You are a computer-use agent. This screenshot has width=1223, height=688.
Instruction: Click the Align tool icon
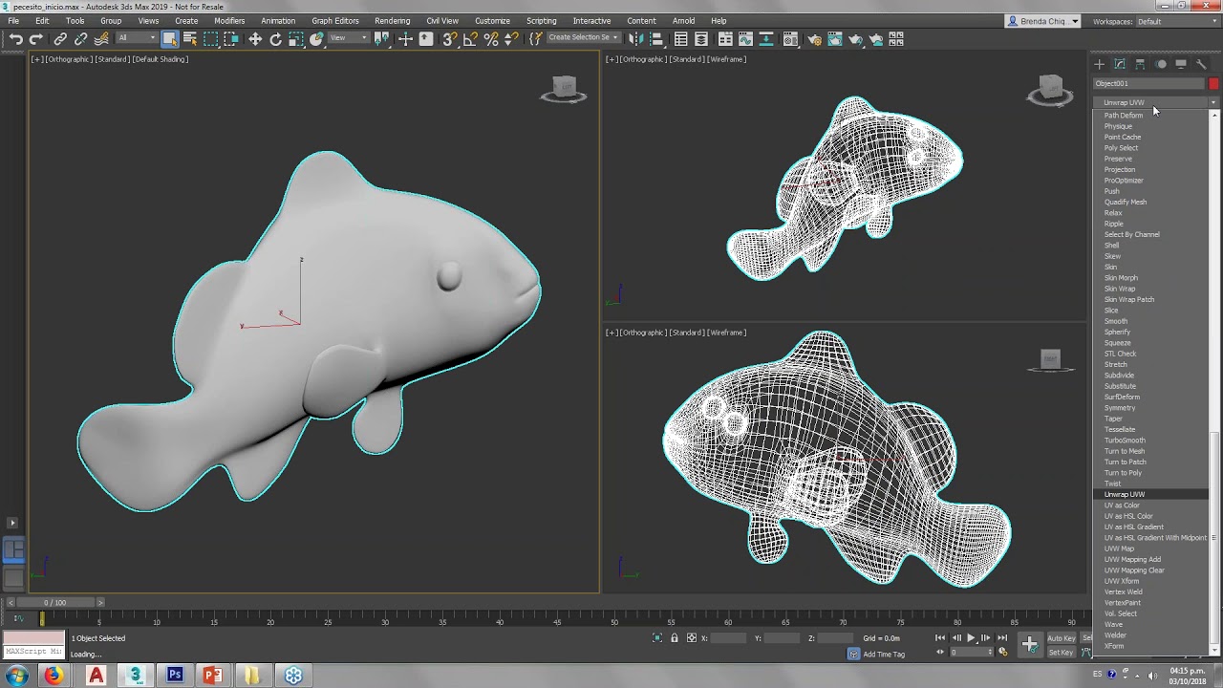(655, 39)
